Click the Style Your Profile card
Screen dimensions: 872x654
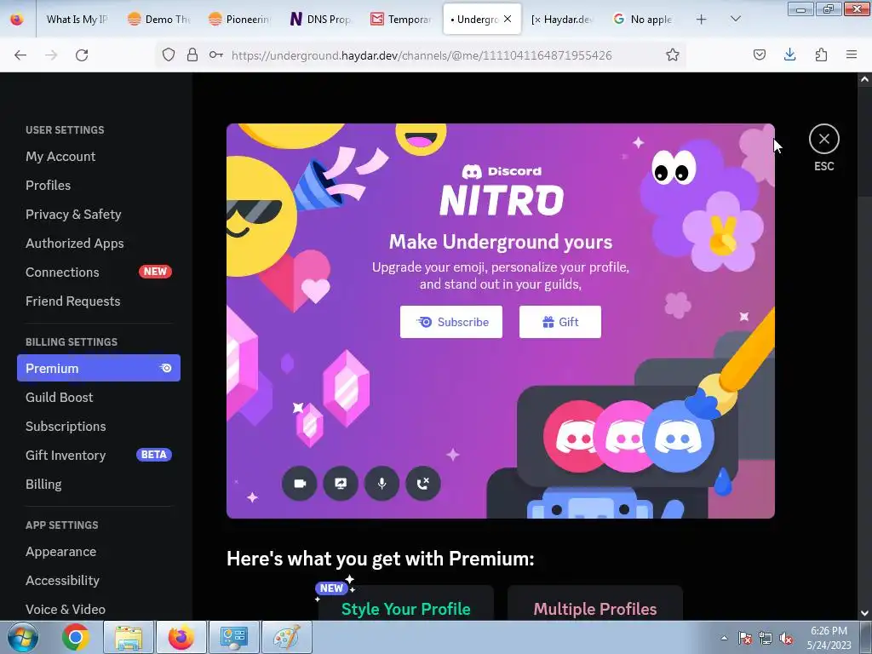pos(406,603)
